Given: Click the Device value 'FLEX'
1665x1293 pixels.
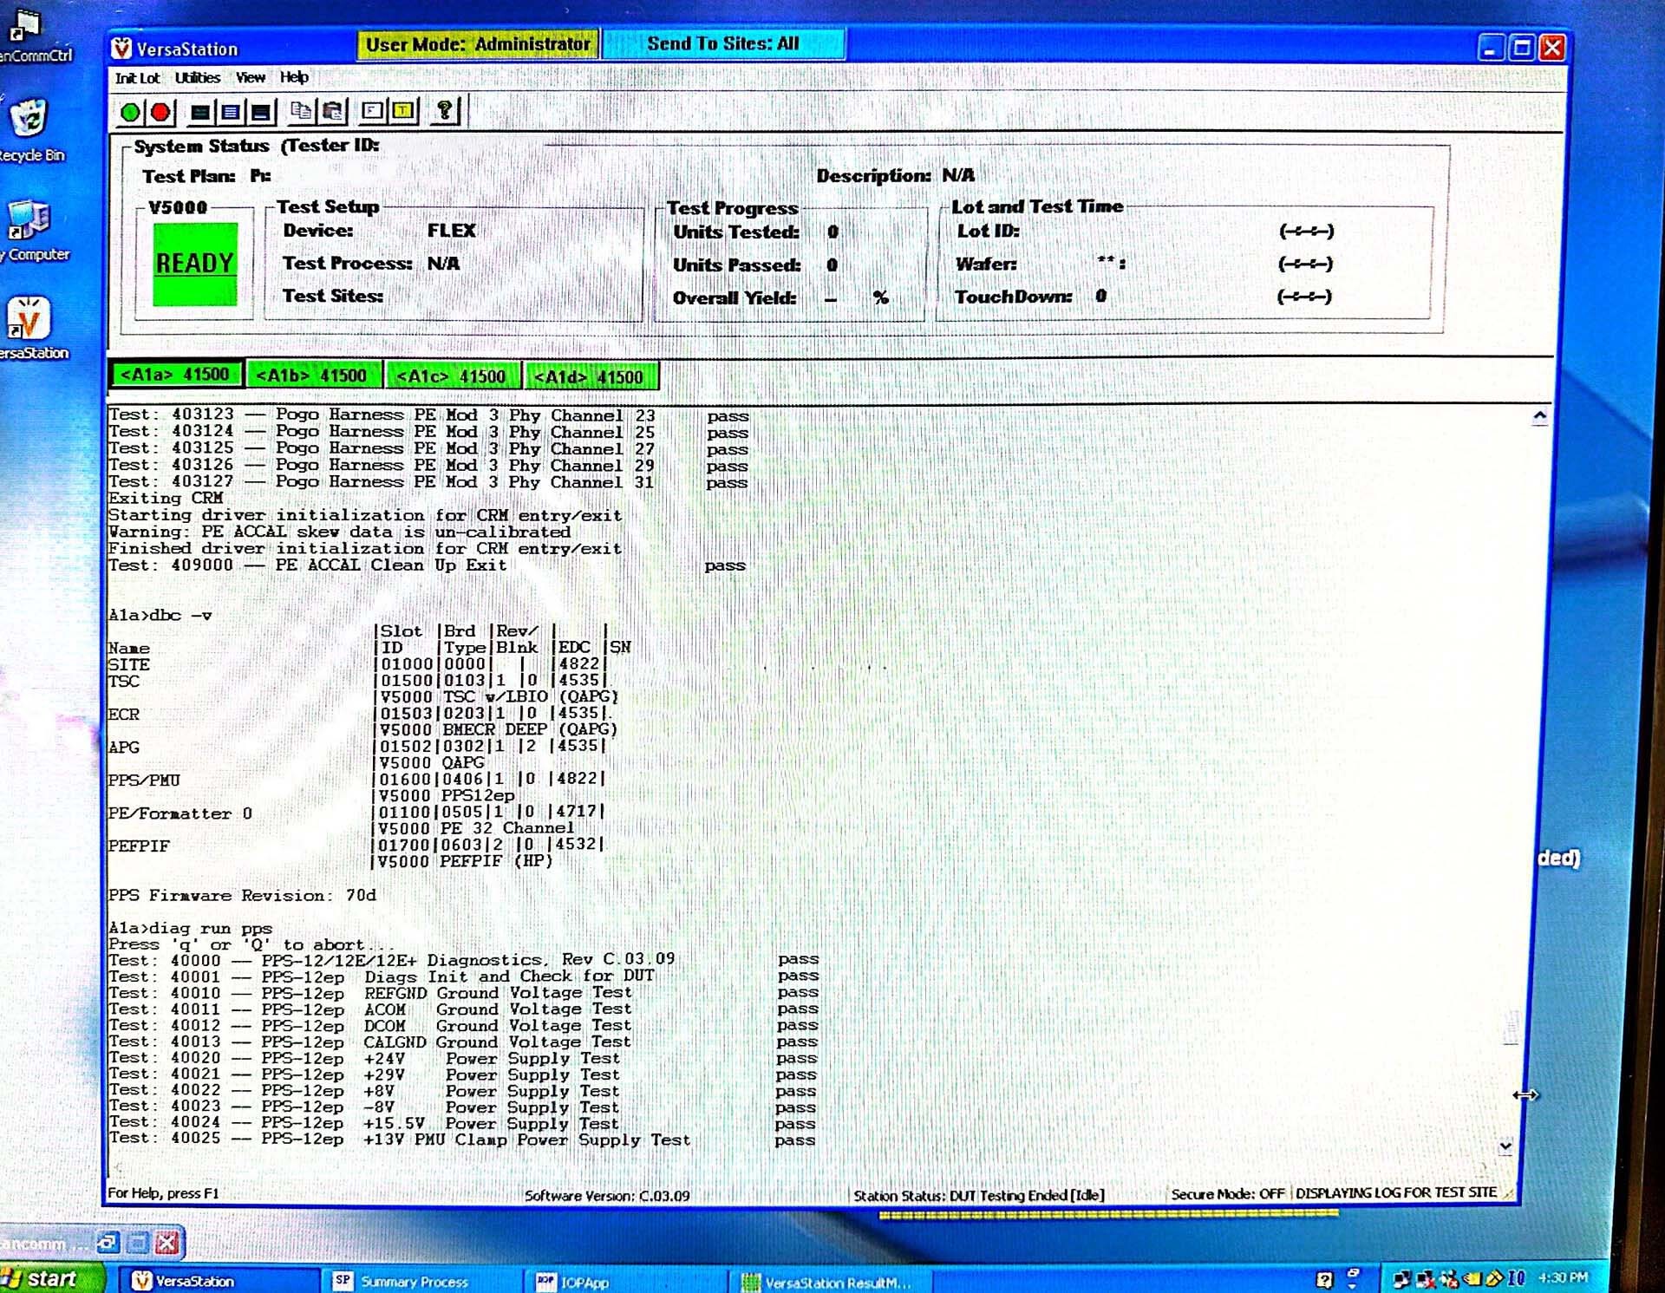Looking at the screenshot, I should coord(451,231).
